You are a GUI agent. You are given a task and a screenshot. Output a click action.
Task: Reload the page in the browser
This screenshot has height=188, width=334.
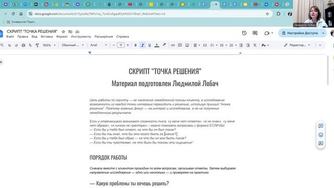pyautogui.click(x=13, y=14)
